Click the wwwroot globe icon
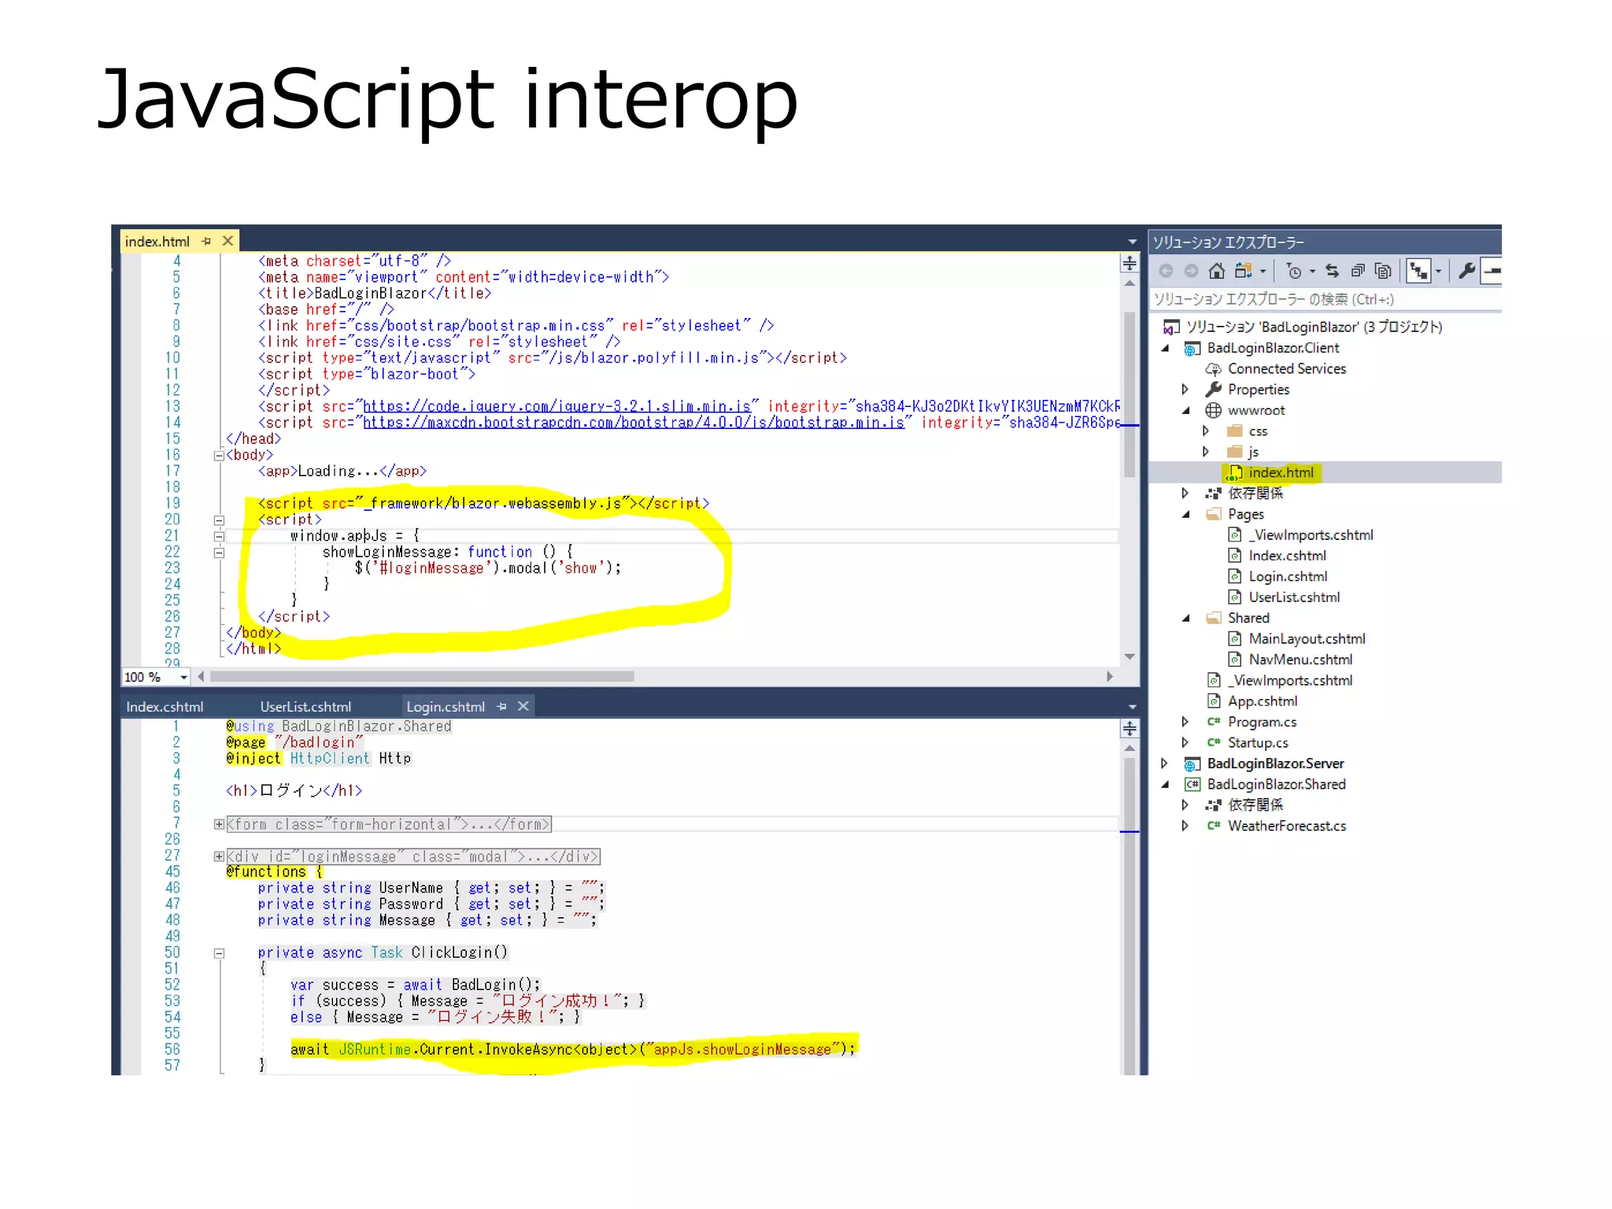This screenshot has height=1209, width=1612. coord(1214,410)
